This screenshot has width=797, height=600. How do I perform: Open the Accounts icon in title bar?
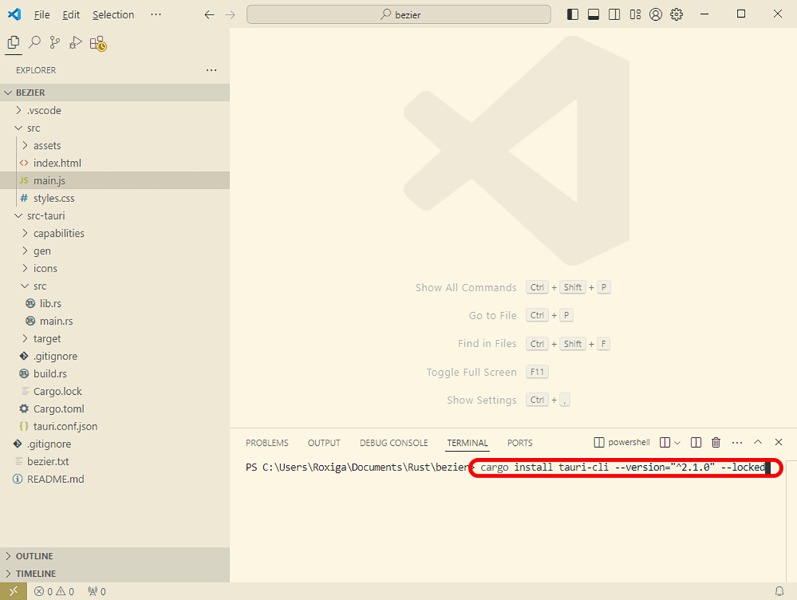coord(656,15)
